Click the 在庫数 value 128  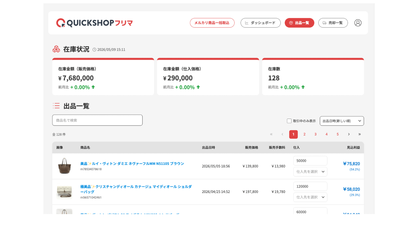[274, 78]
